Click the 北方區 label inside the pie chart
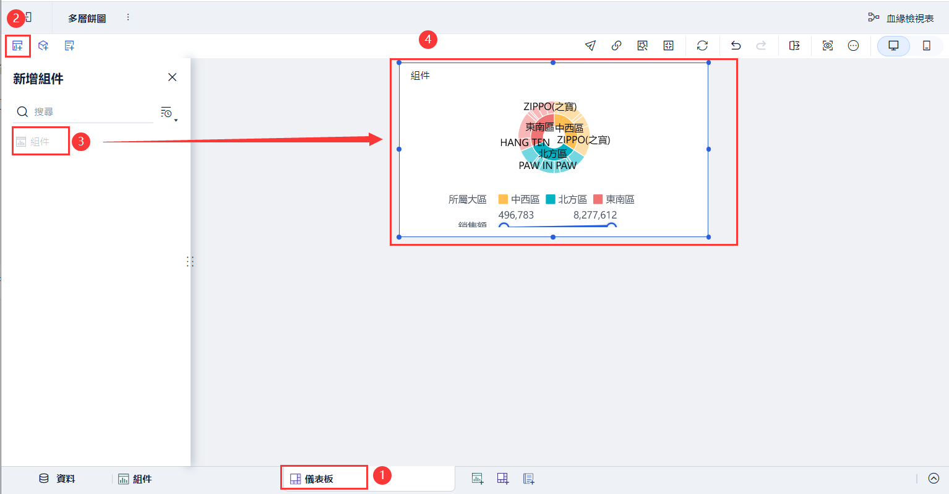The height and width of the screenshot is (494, 949). pos(552,154)
